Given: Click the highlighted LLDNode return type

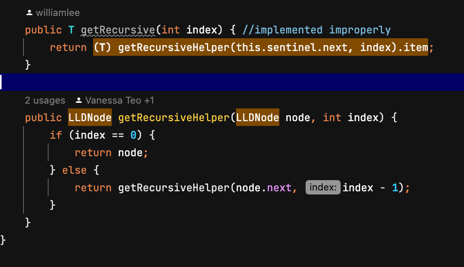Looking at the screenshot, I should 90,118.
